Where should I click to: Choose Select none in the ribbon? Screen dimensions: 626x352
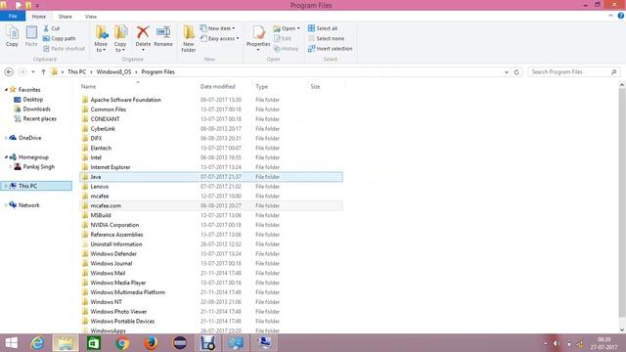point(326,39)
